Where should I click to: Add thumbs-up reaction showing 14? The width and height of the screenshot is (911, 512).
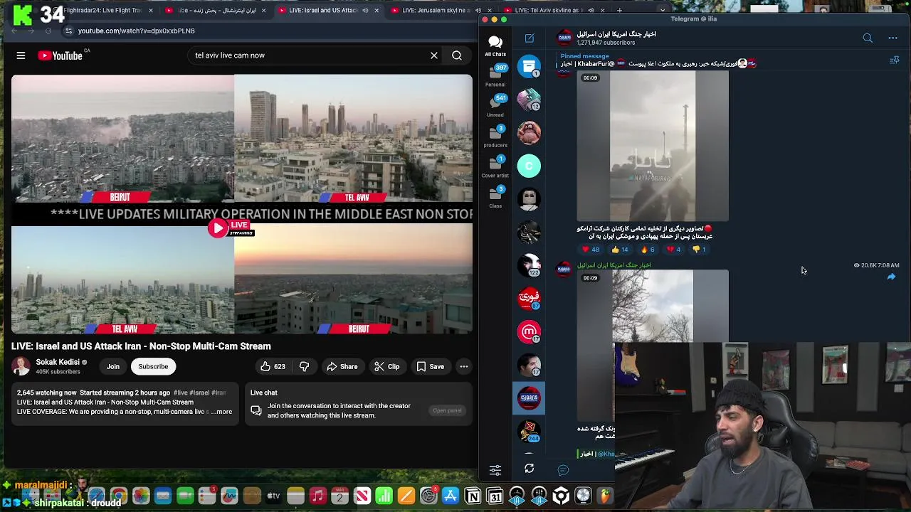[x=619, y=250]
